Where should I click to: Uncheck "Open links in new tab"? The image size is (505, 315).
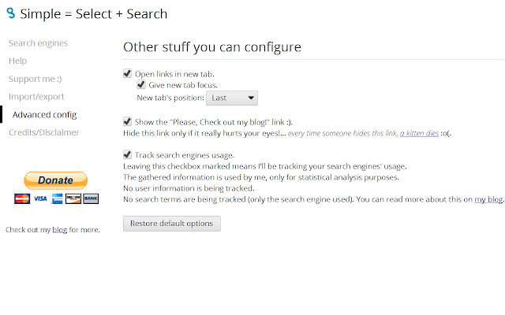click(128, 73)
